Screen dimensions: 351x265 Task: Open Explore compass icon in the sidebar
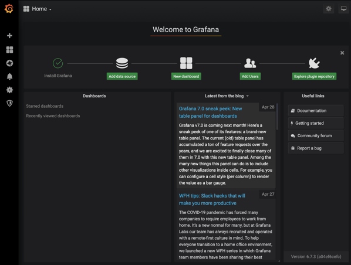9,63
